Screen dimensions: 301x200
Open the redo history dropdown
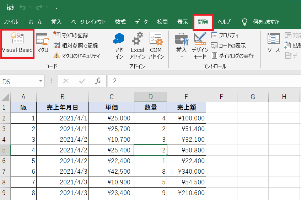47,7
